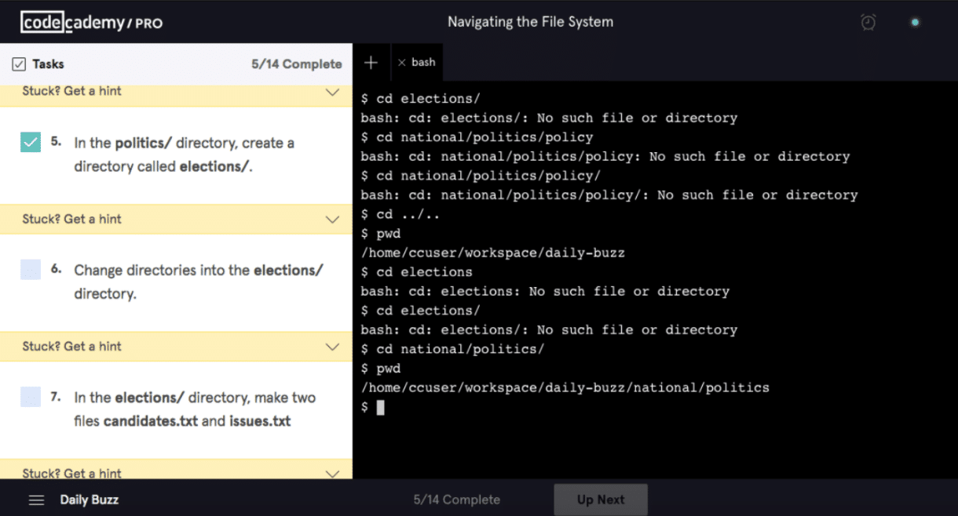Click the /home/ccuser/workspace/daily-buzz output line

click(x=492, y=253)
